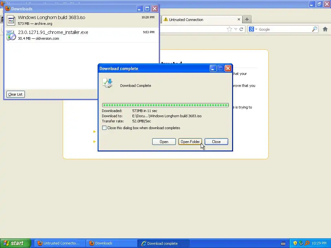
Task: Click the security shield tray icon
Action: pyautogui.click(x=295, y=243)
